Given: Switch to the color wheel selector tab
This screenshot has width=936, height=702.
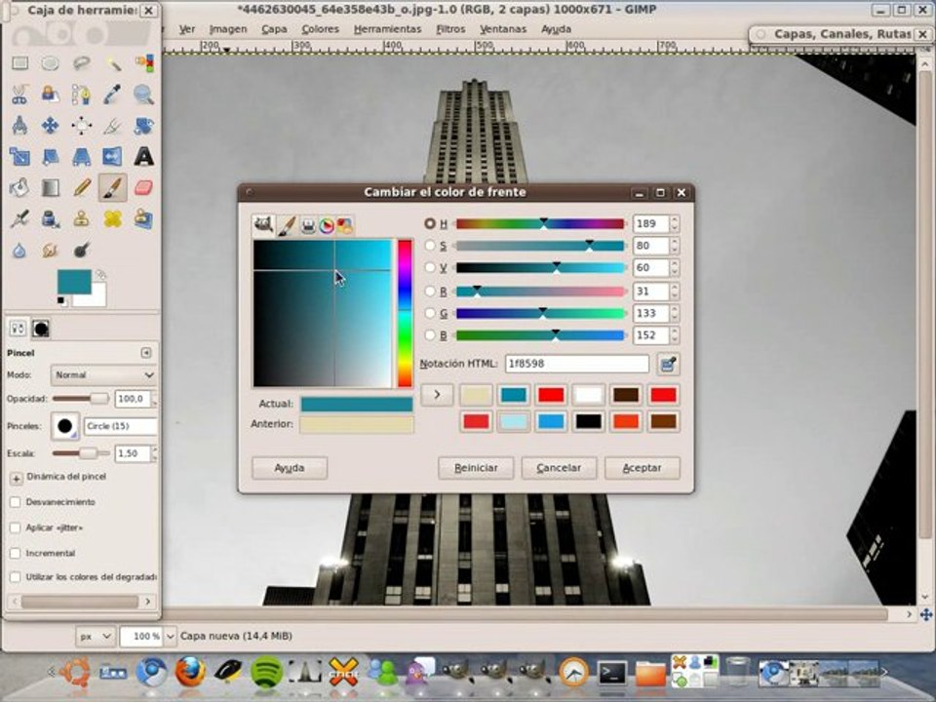Looking at the screenshot, I should pos(326,225).
